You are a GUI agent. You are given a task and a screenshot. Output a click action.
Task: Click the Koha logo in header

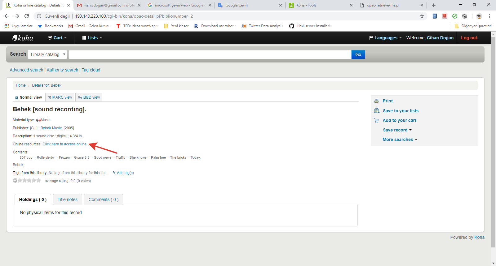(23, 38)
